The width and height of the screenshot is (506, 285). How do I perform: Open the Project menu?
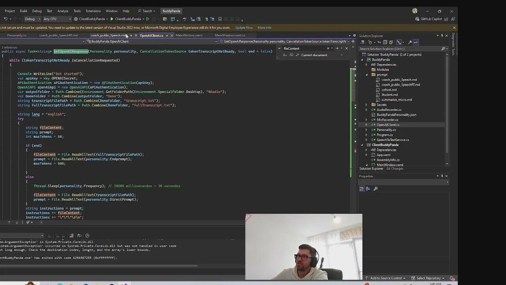pos(10,11)
